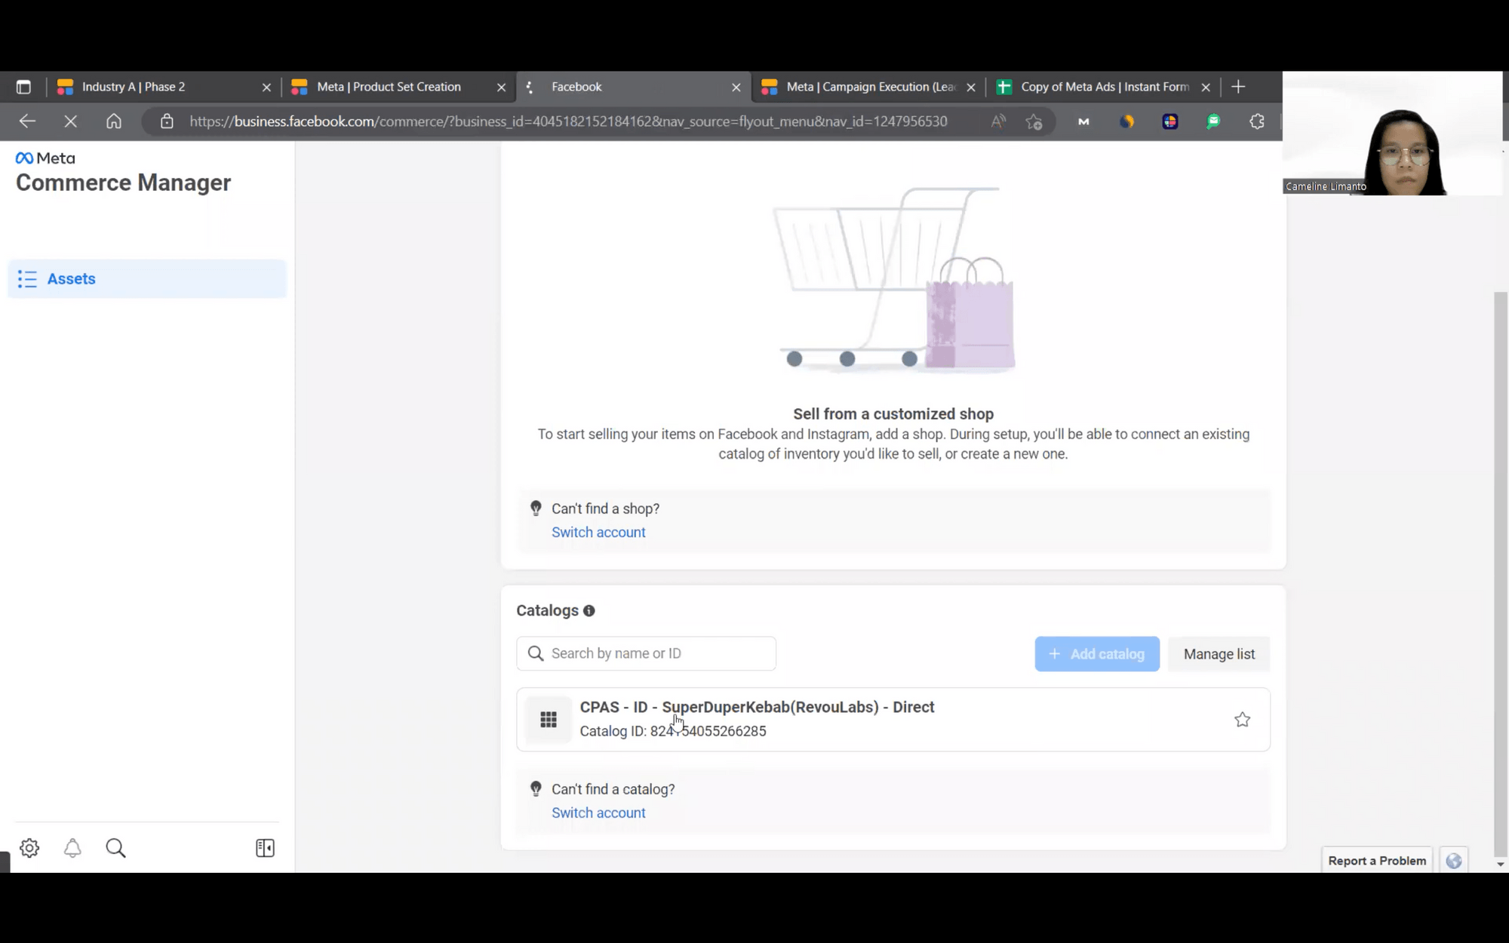1509x943 pixels.
Task: Click the Manage list button
Action: click(x=1219, y=654)
